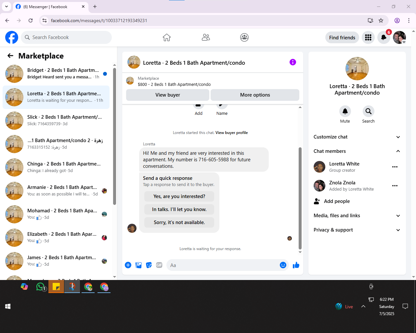Open the emoji picker
Screen dimensions: 416x333
pyautogui.click(x=283, y=265)
